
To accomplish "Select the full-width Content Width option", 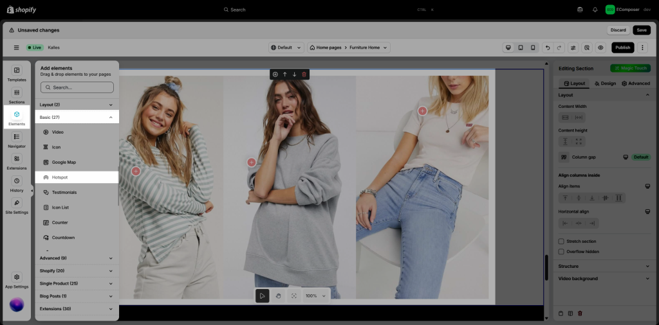I will click(579, 118).
